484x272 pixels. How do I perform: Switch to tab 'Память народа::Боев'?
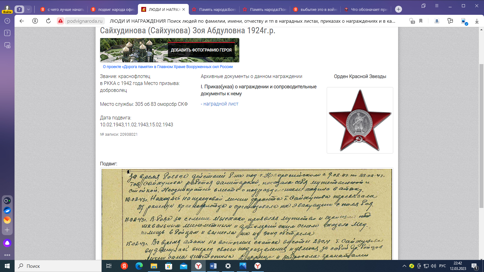pos(214,9)
